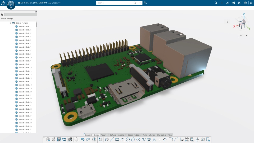Switch to the Features tab
This screenshot has width=254, height=143.
coord(104,135)
